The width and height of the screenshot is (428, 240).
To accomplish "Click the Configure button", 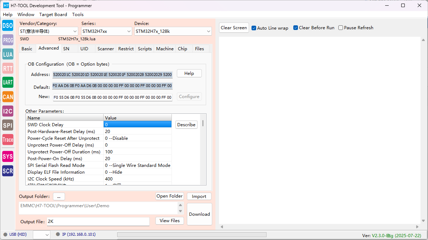I will click(189, 97).
